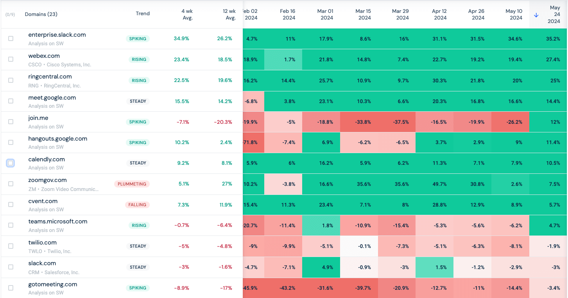Tick the checkbox for gotomeeting.com
This screenshot has height=298, width=568.
(11, 287)
